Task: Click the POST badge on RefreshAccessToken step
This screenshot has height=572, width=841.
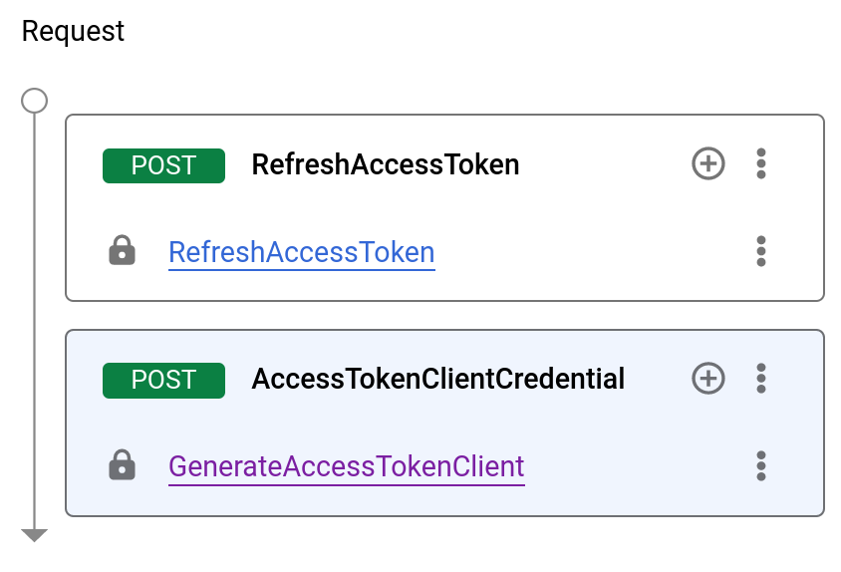Action: (163, 165)
